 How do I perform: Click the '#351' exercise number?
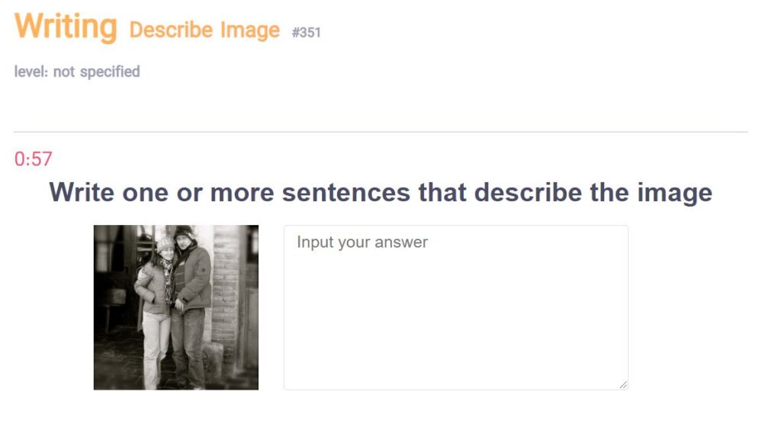307,32
